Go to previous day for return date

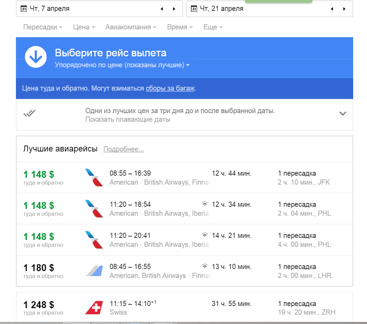pos(332,9)
